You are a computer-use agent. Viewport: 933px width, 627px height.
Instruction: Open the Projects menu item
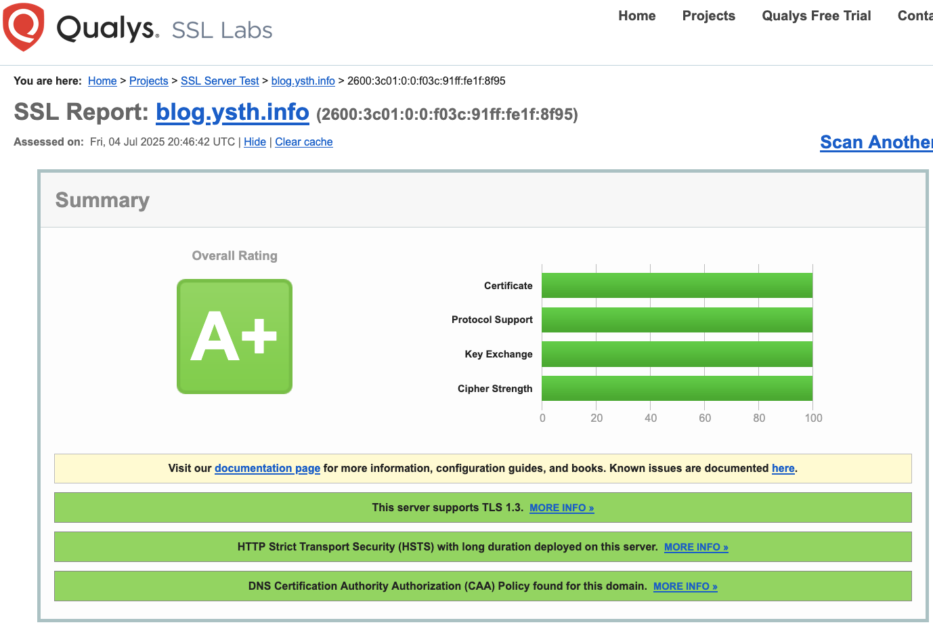point(708,16)
